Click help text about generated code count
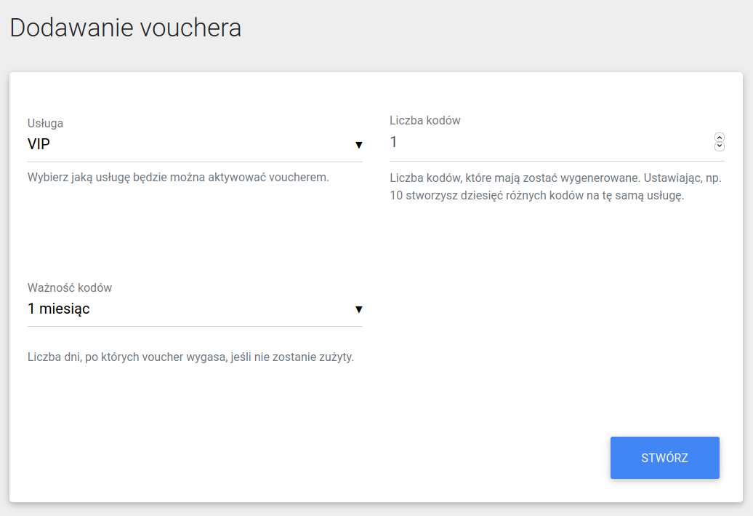Viewport: 753px width, 516px height. coord(555,187)
